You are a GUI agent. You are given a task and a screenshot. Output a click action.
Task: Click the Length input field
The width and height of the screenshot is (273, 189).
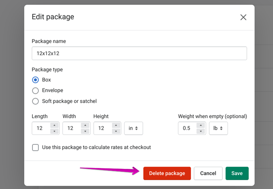pyautogui.click(x=41, y=128)
